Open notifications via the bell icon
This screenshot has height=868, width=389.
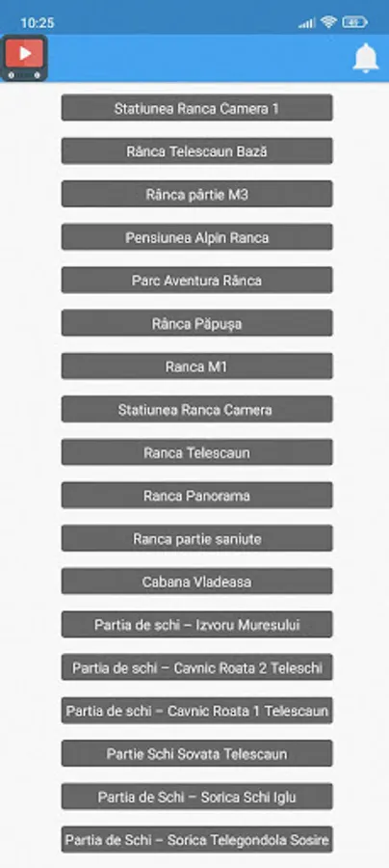[366, 58]
